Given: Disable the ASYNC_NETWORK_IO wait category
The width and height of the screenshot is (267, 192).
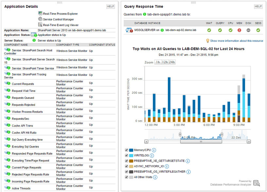Looking at the screenshot, I should click(x=127, y=166).
